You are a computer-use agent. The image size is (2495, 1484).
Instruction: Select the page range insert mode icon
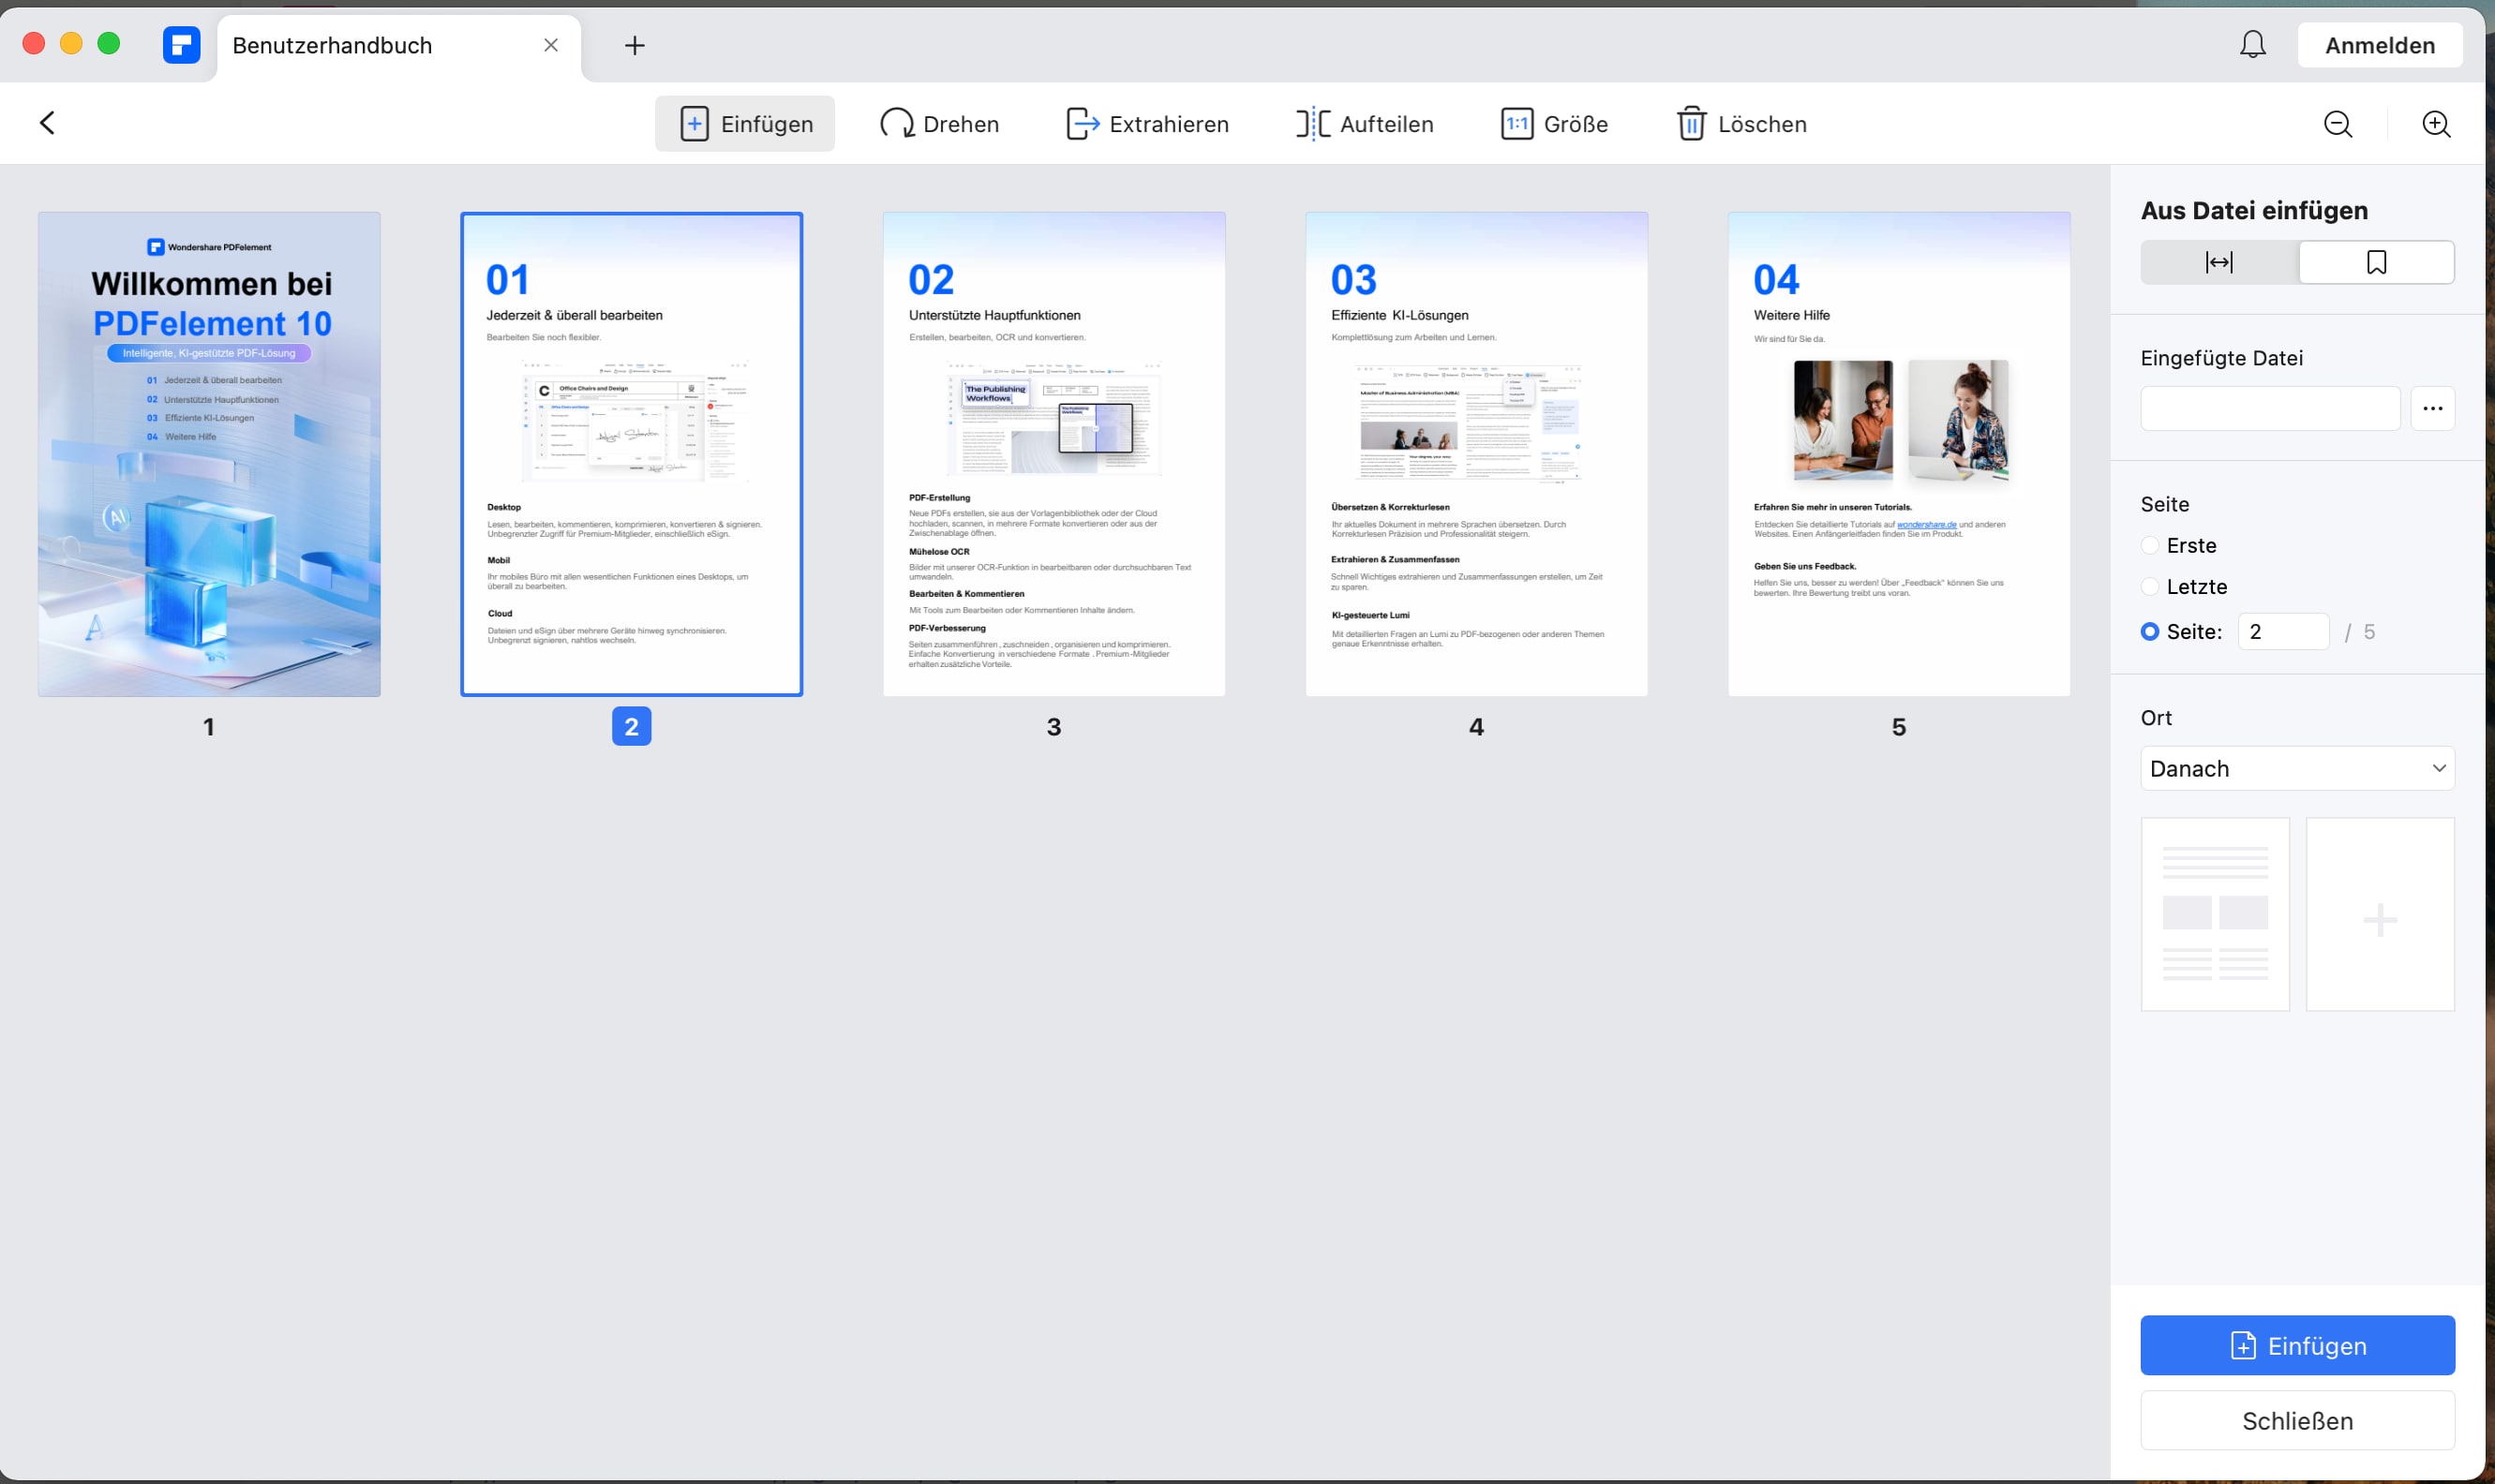[x=2219, y=262]
